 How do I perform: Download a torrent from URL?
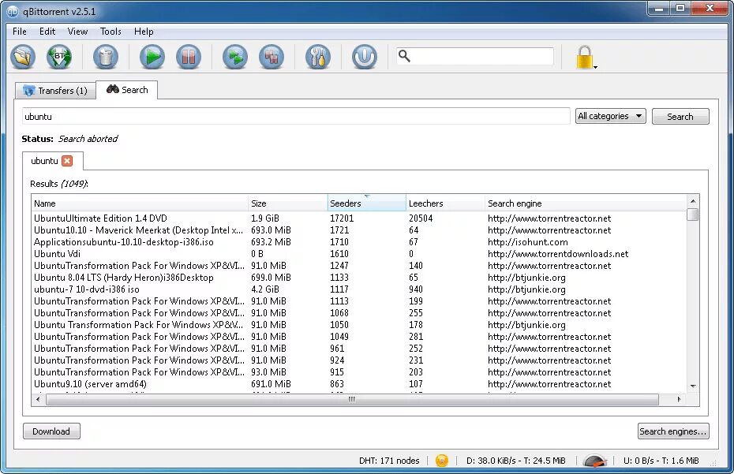tap(61, 56)
